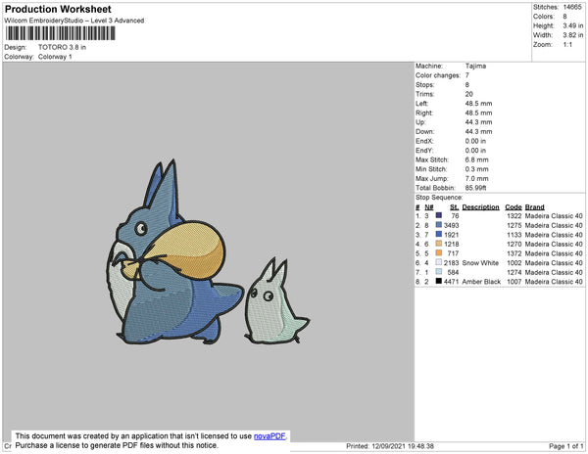Click the Total Bobbin value '85.99ft'
The width and height of the screenshot is (588, 454).
pos(475,188)
